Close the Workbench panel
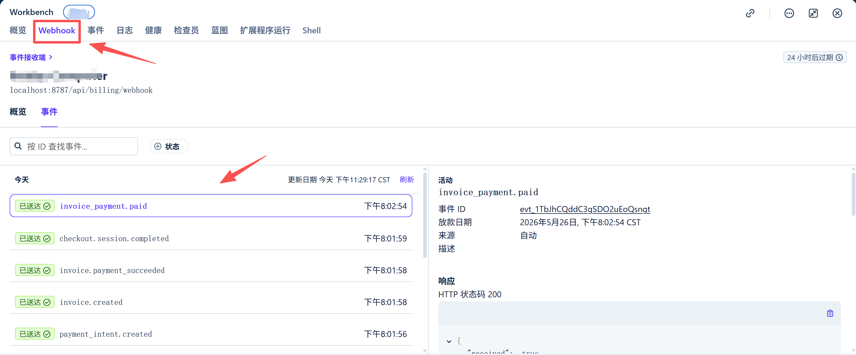The width and height of the screenshot is (856, 355). [837, 13]
